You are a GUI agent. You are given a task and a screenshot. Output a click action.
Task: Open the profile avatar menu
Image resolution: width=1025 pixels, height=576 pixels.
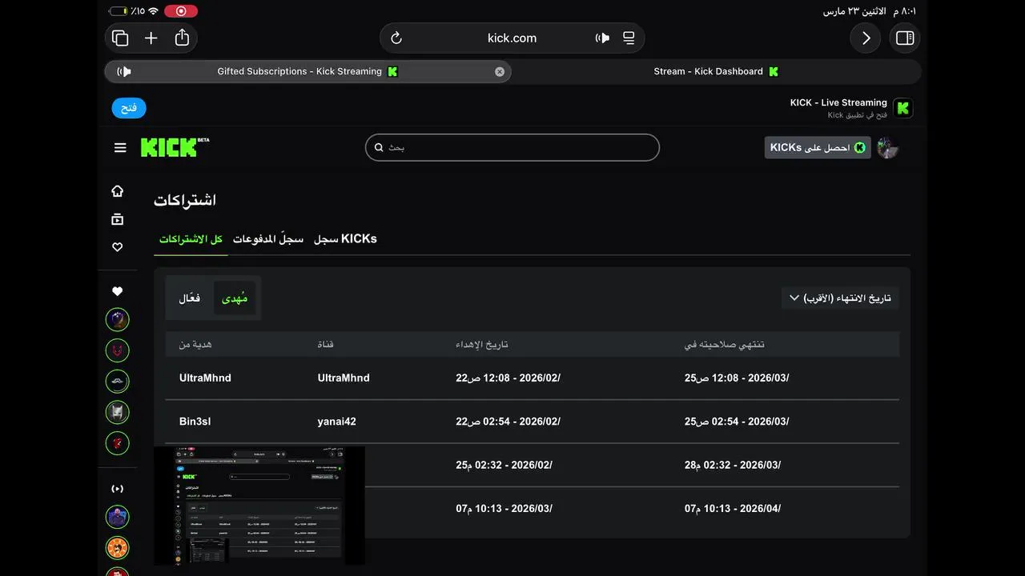[887, 147]
